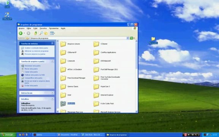The height and width of the screenshot is (137, 219).
Task: Select the Arquivos comuns folder icon
Action: [x=63, y=44]
